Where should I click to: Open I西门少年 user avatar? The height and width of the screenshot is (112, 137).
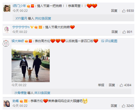tap(7, 8)
